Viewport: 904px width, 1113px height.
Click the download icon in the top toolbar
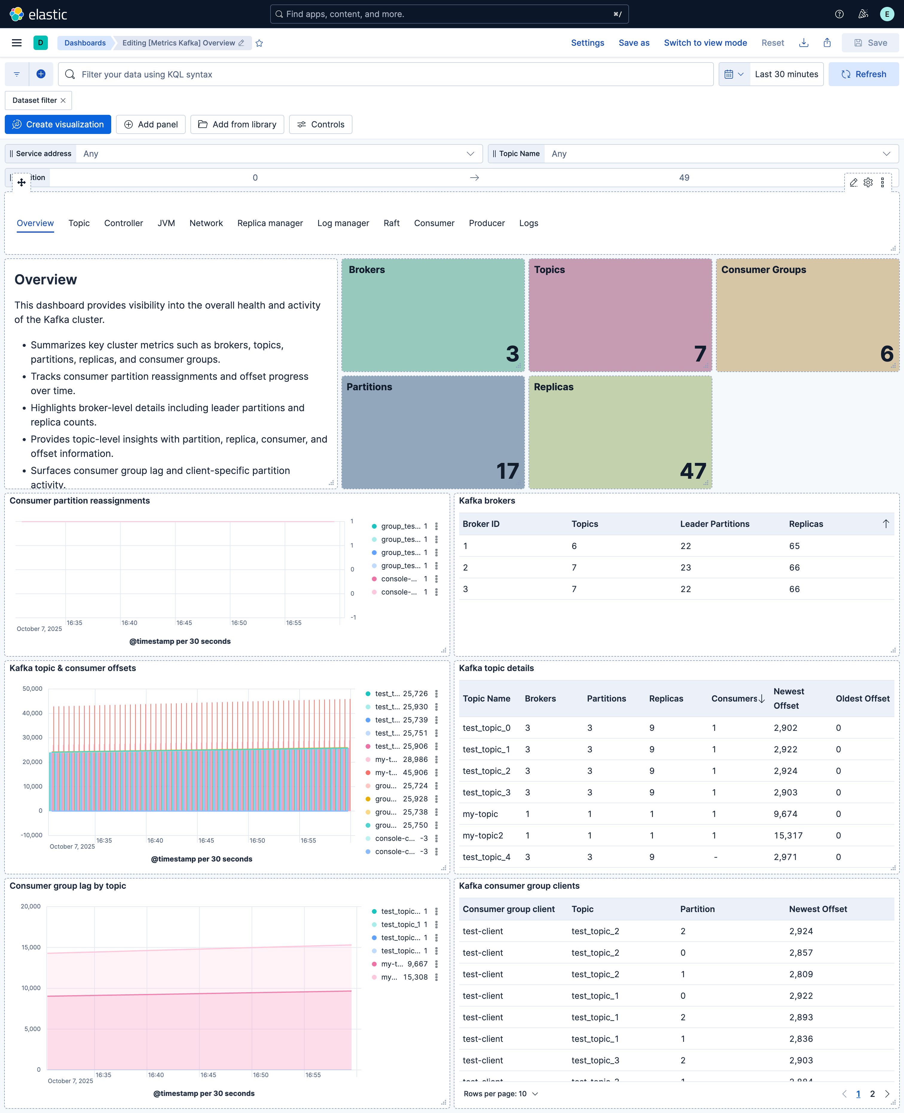tap(804, 43)
